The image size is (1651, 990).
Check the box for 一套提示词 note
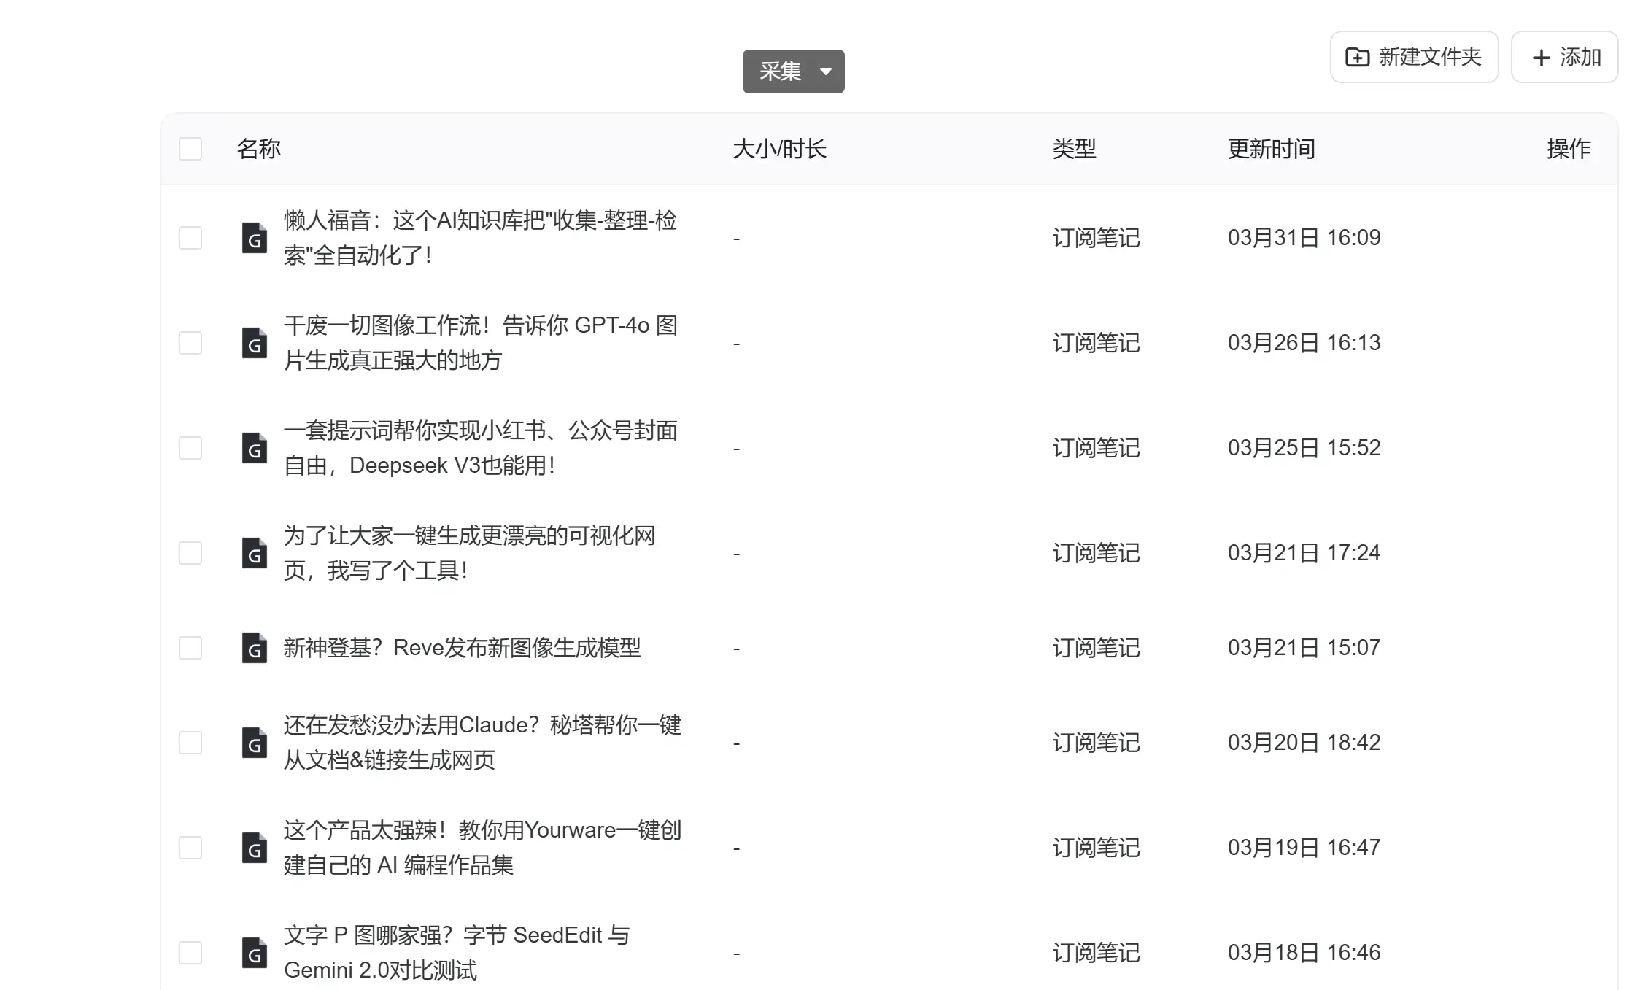(190, 448)
